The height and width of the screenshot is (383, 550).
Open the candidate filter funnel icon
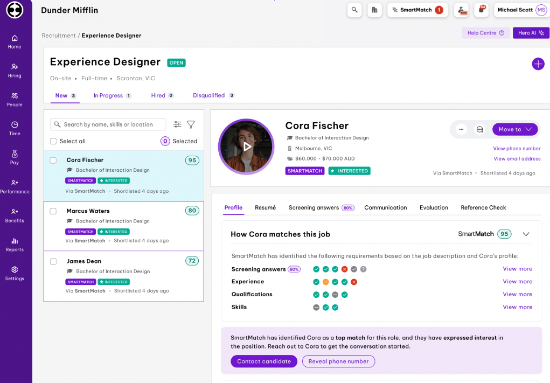pos(191,124)
